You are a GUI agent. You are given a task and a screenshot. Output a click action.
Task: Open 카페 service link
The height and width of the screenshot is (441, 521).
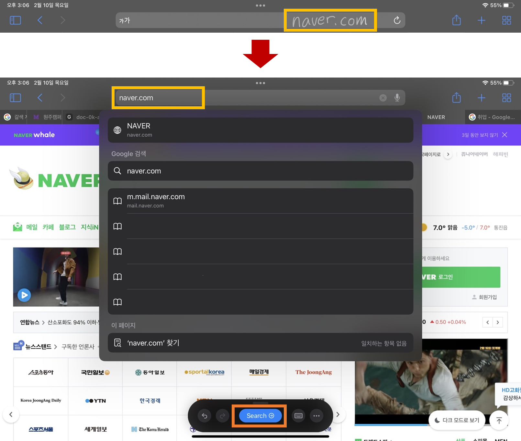pyautogui.click(x=48, y=227)
